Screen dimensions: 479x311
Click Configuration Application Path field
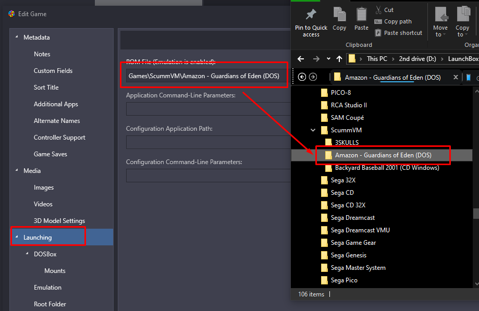point(208,143)
